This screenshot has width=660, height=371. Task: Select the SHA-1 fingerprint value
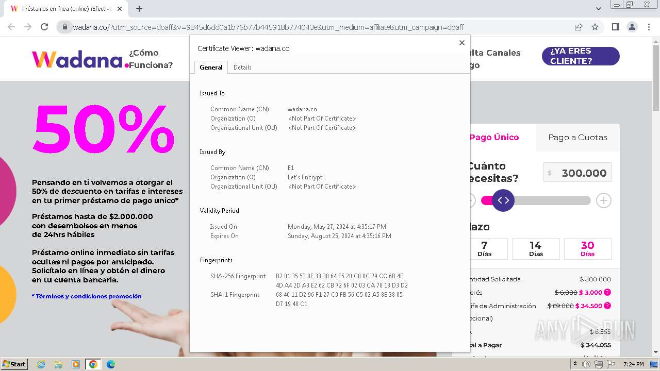[x=339, y=299]
